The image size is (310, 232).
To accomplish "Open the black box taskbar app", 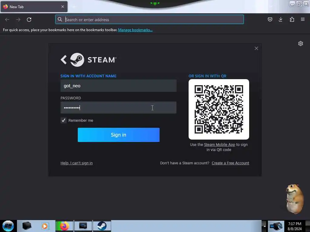I will 27,226.
